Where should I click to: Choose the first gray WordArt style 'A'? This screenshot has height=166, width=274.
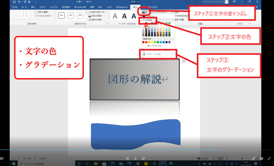[x=115, y=16]
